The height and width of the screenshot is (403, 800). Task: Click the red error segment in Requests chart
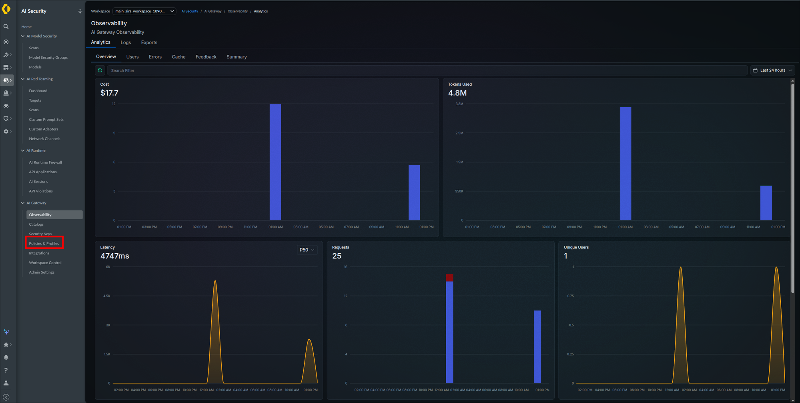coord(449,278)
